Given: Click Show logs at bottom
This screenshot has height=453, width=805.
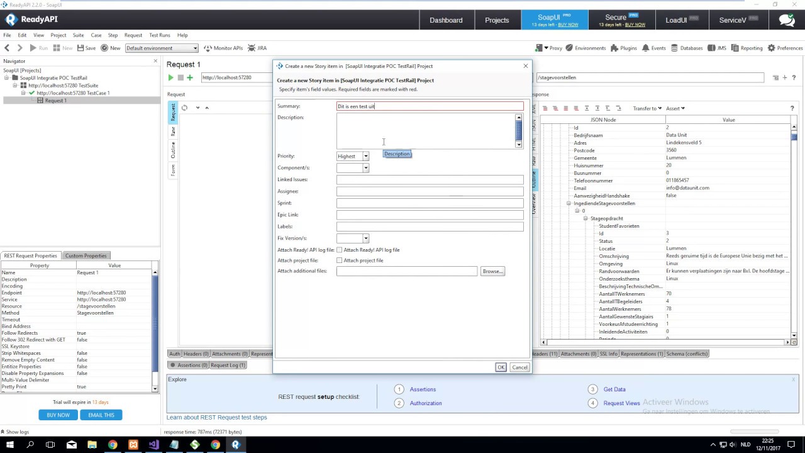Looking at the screenshot, I should pos(15,432).
